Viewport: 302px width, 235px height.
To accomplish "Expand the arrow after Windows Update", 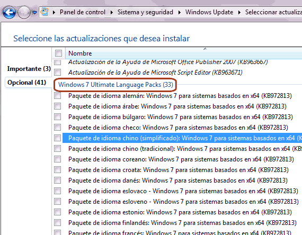I will (239, 12).
